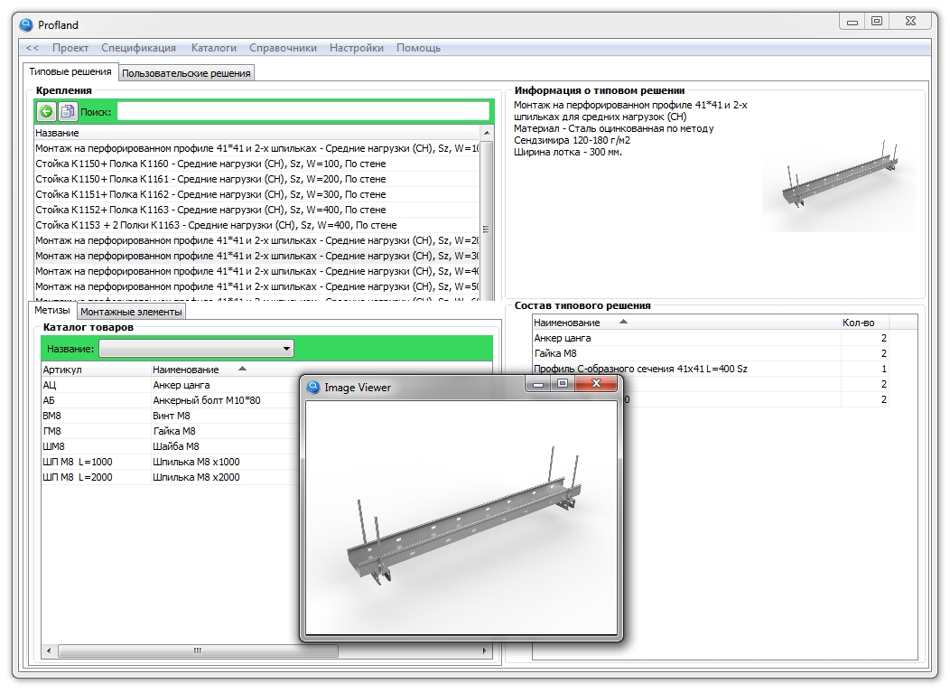Click the tray image in Image Viewer
950x693 pixels.
coord(461,517)
